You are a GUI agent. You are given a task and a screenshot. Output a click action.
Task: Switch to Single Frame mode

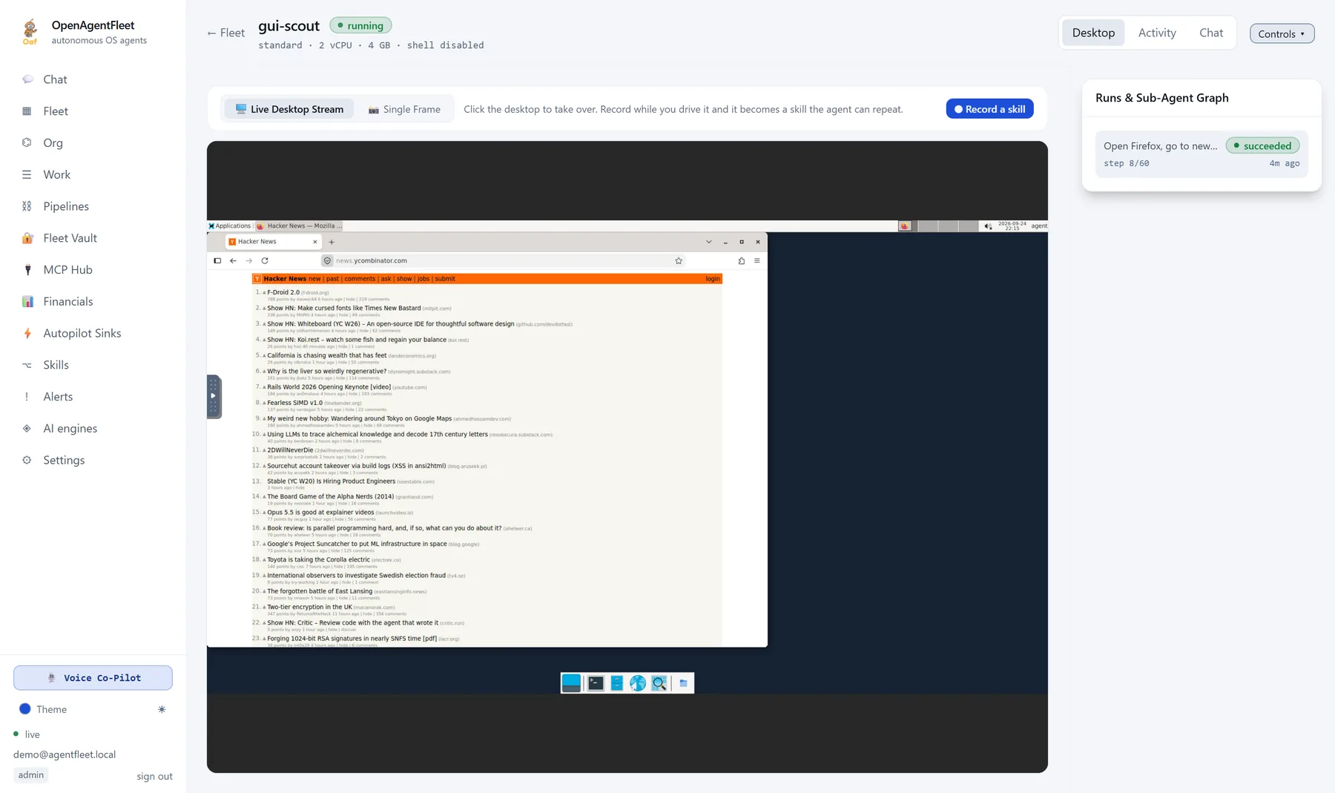click(404, 109)
